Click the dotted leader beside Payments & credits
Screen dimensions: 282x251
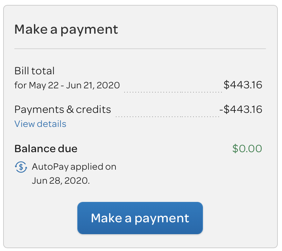pos(168,117)
